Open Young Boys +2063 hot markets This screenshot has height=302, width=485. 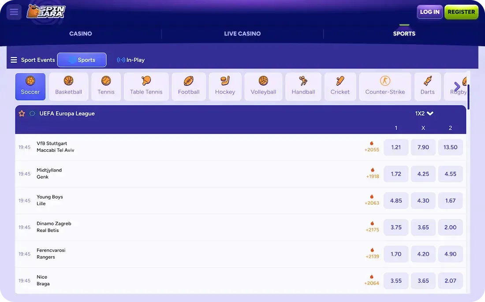coord(372,200)
